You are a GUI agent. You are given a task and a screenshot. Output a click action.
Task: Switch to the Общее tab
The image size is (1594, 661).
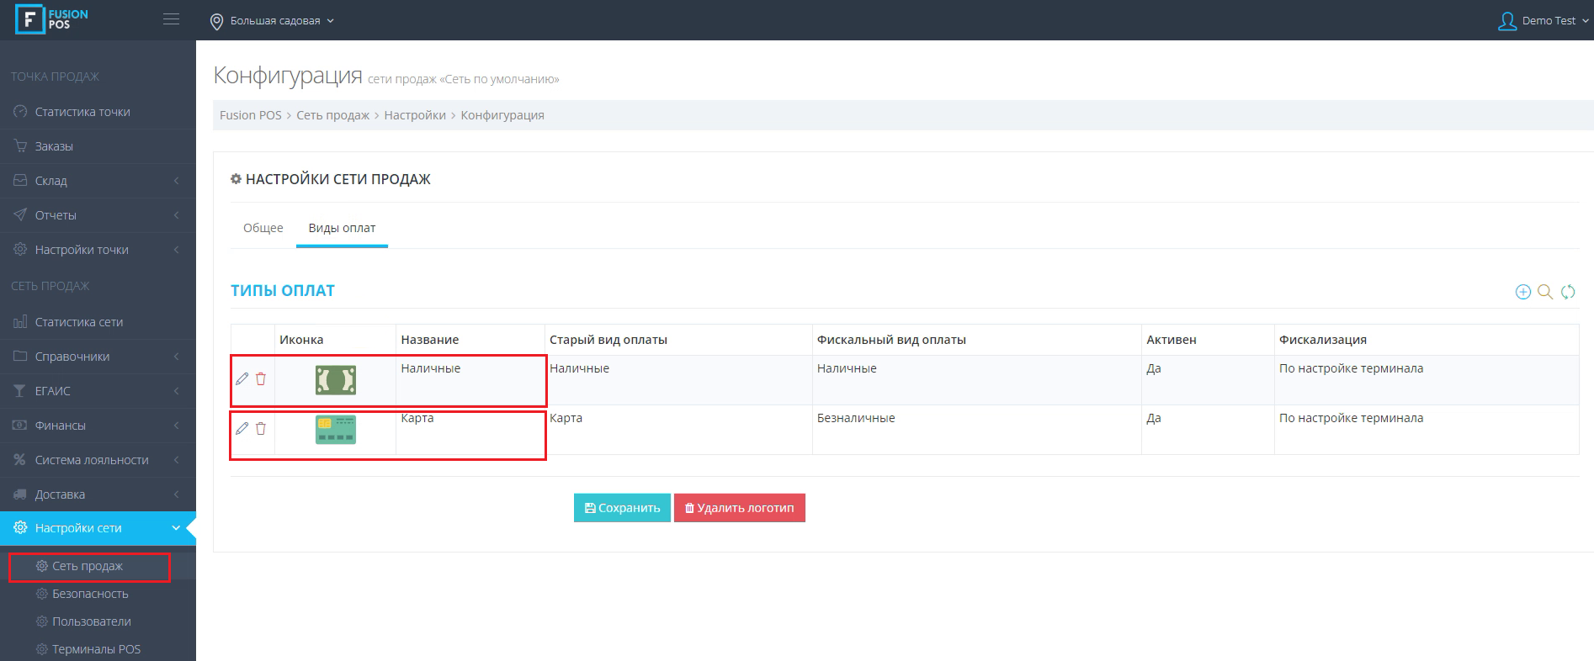(x=263, y=228)
